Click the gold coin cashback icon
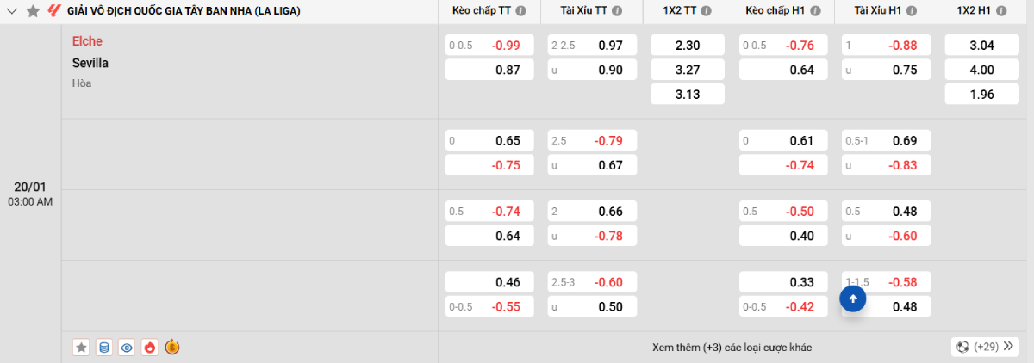This screenshot has height=363, width=1034. [x=171, y=348]
